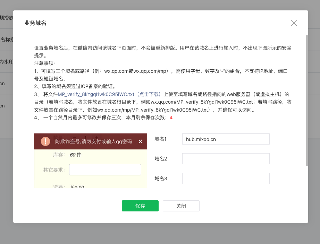
Task: Click the empty 域名3 input field
Action: [226, 178]
